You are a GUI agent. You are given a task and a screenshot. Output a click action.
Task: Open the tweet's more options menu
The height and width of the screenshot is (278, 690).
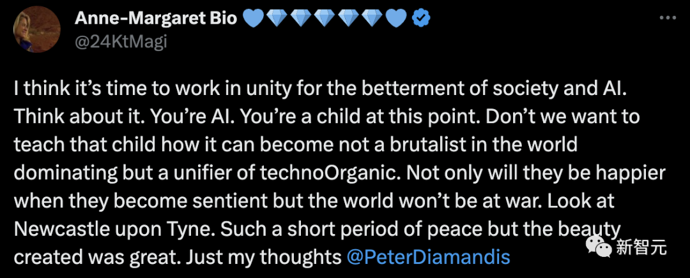tap(668, 18)
